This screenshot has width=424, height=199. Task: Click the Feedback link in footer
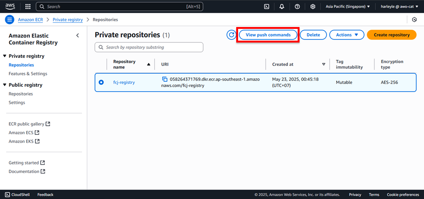45,195
